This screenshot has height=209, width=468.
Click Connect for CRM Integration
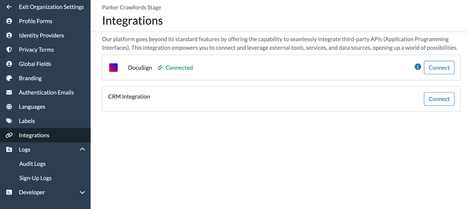[x=439, y=99]
